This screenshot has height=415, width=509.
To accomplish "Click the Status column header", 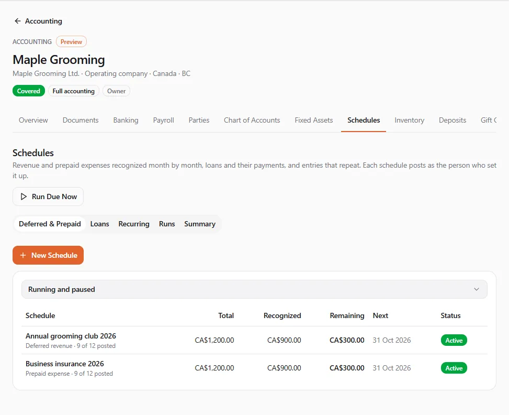I will click(450, 316).
